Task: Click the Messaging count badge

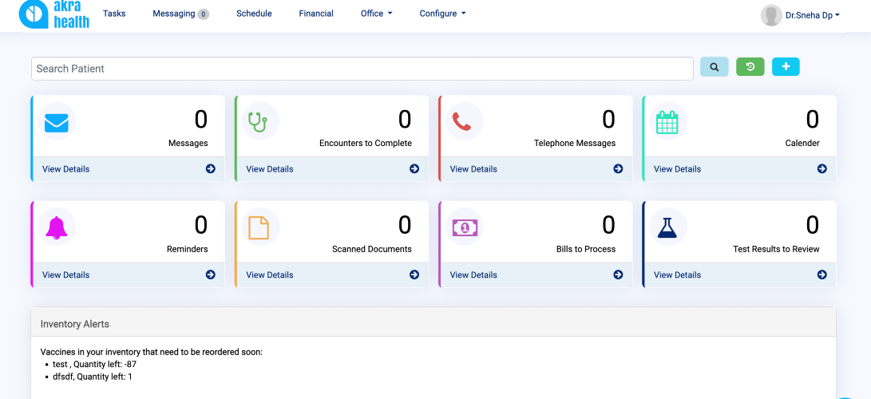Action: (x=204, y=14)
